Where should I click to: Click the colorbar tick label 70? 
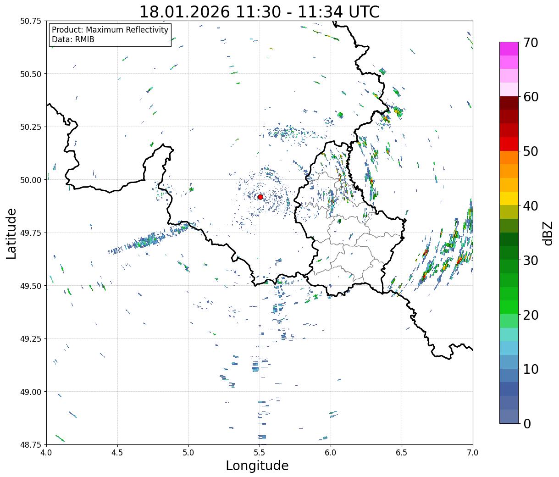click(x=531, y=43)
